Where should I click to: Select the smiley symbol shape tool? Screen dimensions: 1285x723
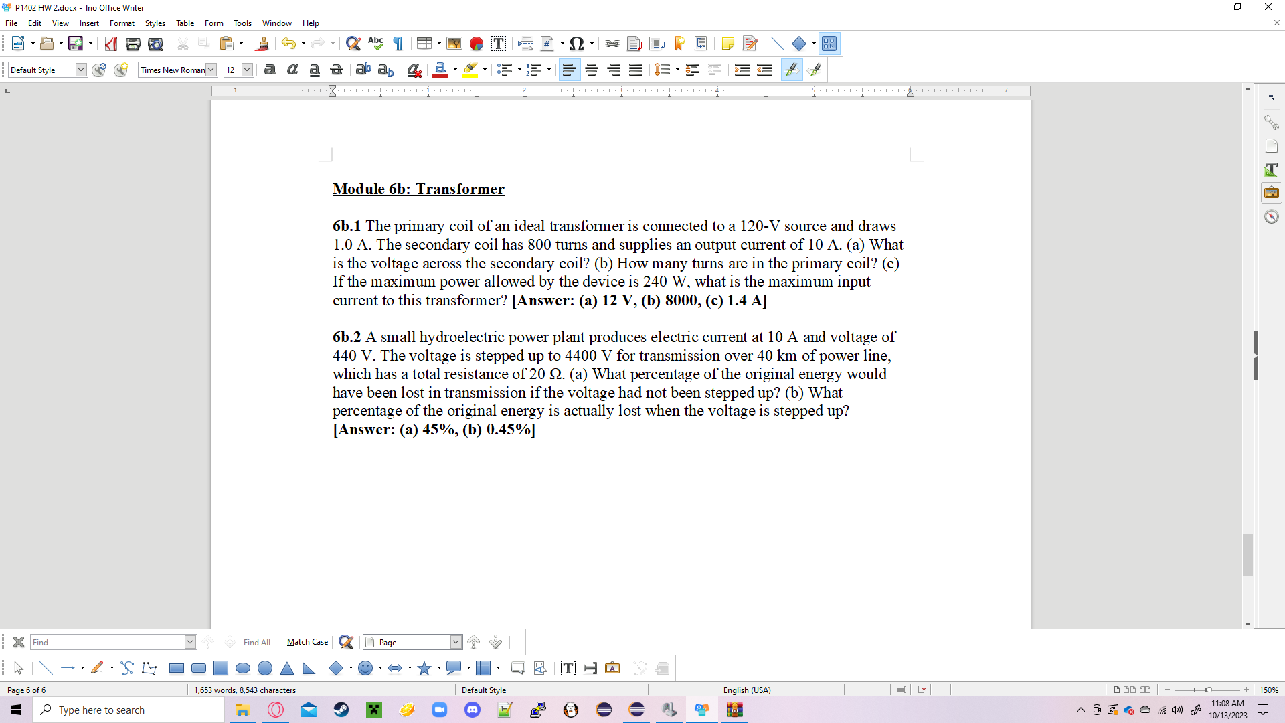[x=367, y=668]
